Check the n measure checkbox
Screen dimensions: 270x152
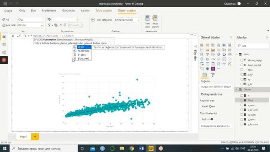[x=242, y=95]
